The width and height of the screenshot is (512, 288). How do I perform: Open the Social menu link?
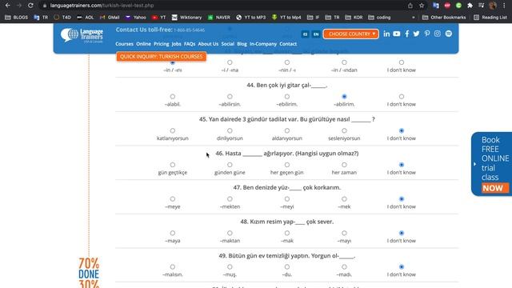click(227, 44)
